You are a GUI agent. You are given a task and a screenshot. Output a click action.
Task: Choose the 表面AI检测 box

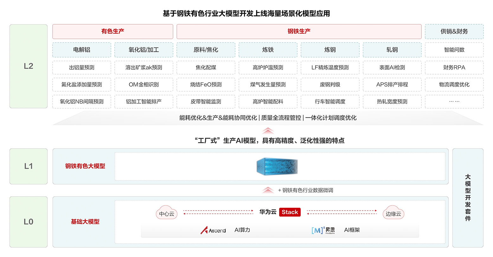[x=392, y=68]
